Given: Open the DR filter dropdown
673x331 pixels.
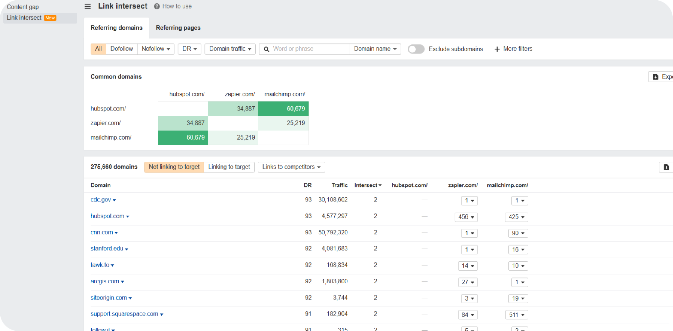Looking at the screenshot, I should [x=190, y=49].
